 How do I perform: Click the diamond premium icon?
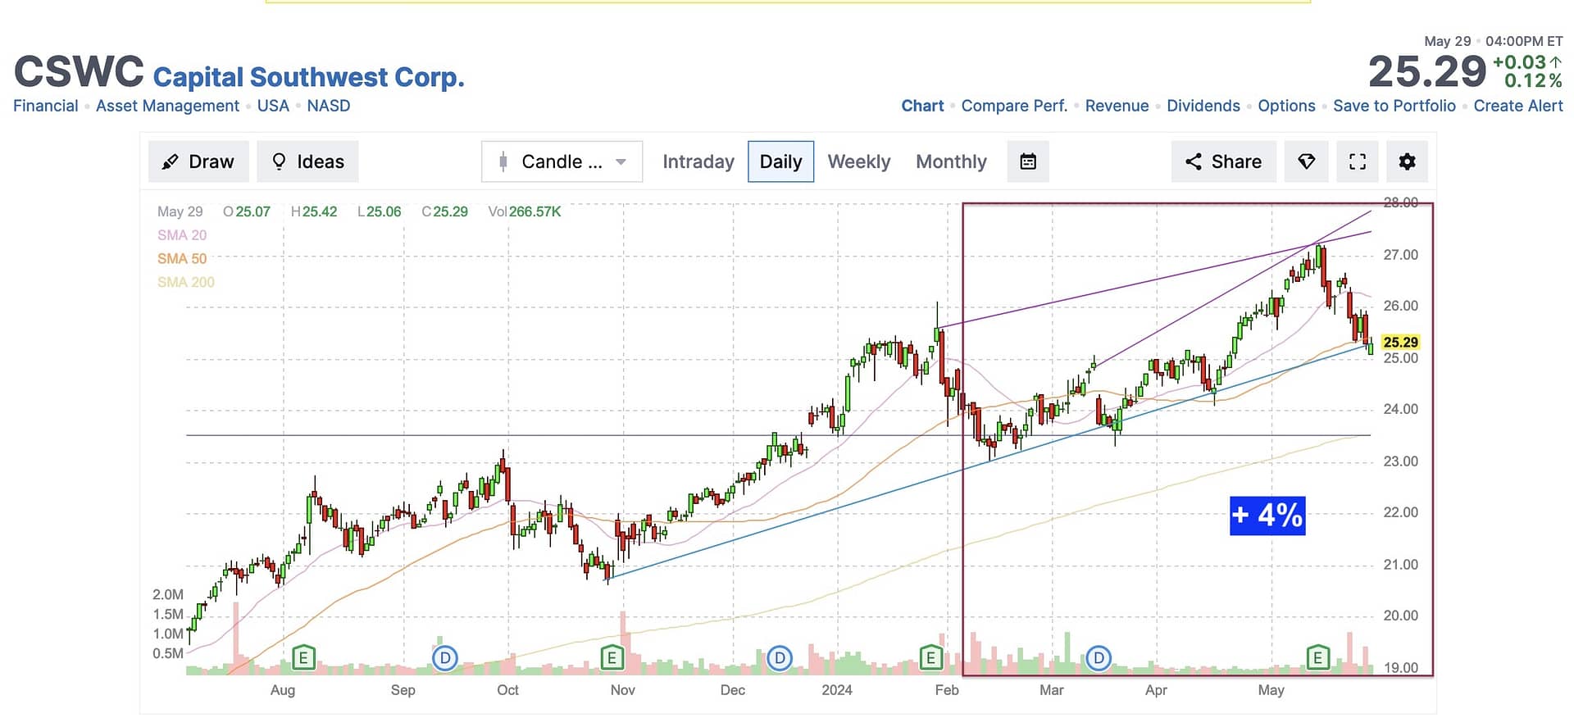tap(1307, 161)
